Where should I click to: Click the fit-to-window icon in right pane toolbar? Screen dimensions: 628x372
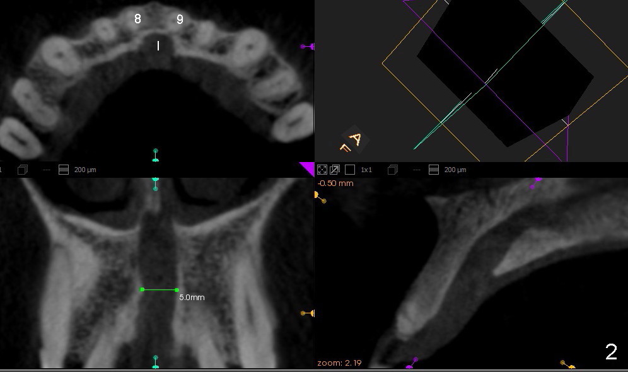[x=322, y=170]
